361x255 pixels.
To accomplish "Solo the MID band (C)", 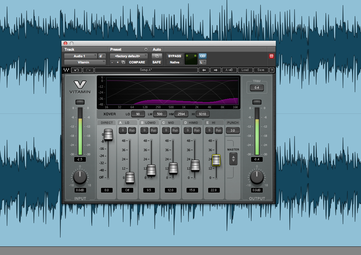I will [166, 130].
